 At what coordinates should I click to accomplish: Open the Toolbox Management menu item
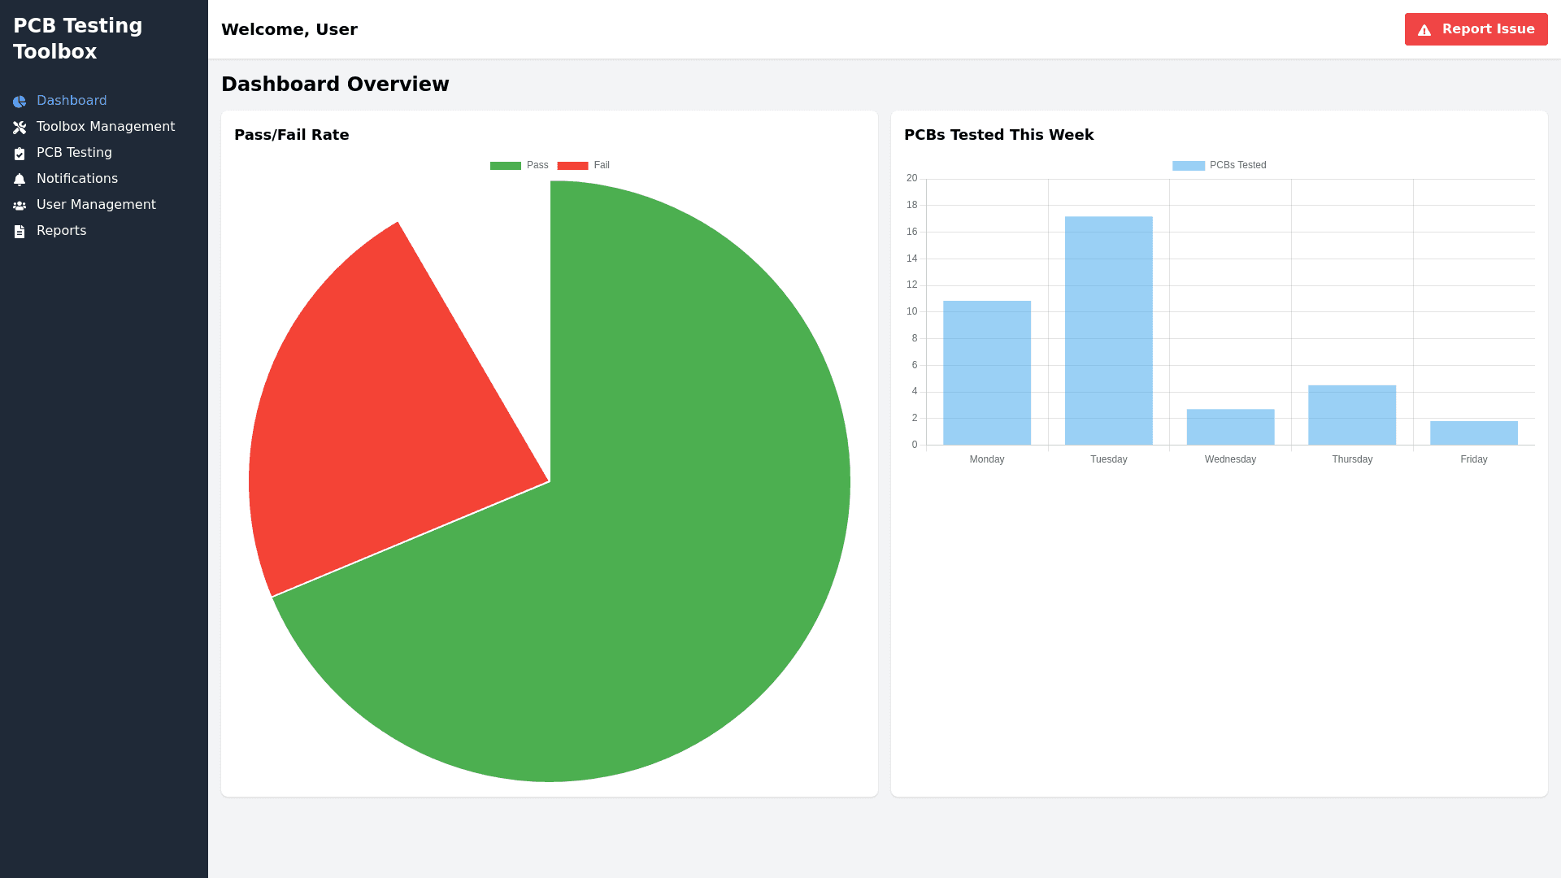[106, 127]
